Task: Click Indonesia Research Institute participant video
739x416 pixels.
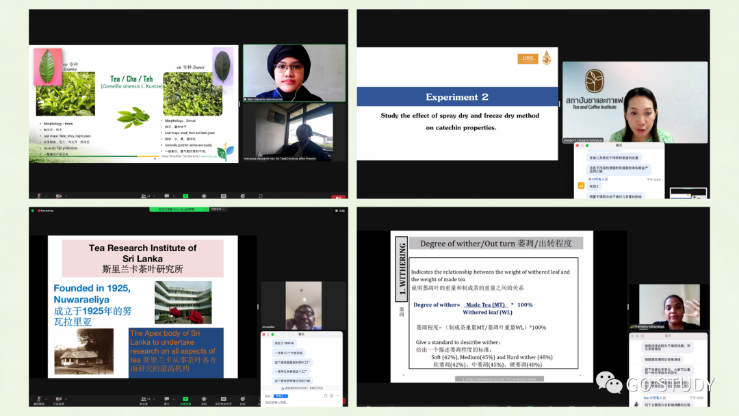Action: [294, 132]
